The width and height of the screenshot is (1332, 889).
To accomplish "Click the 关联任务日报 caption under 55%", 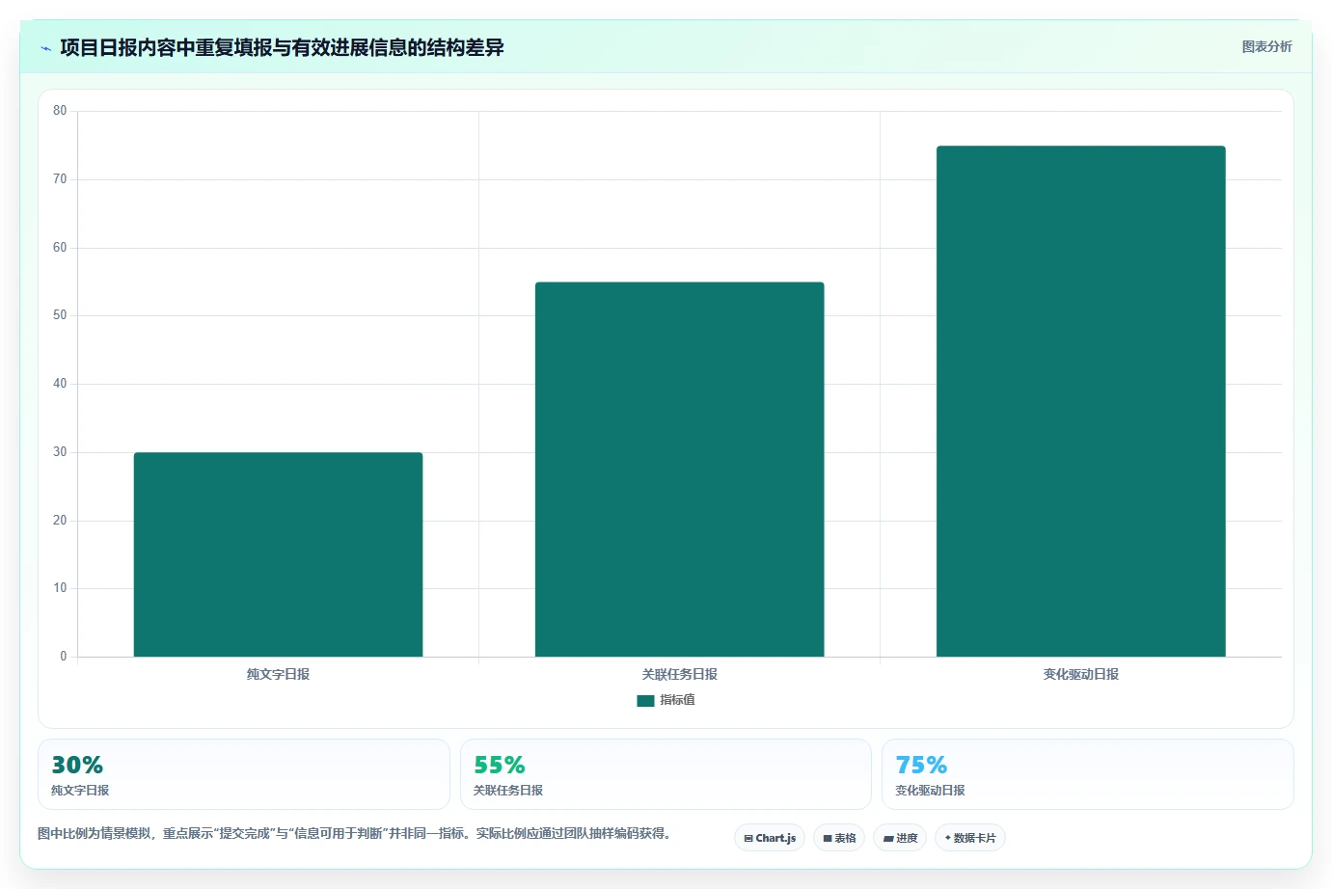I will click(x=508, y=790).
